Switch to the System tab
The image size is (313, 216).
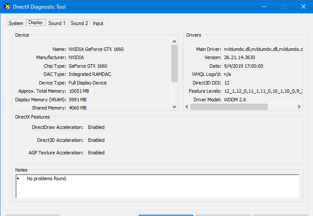click(x=16, y=23)
